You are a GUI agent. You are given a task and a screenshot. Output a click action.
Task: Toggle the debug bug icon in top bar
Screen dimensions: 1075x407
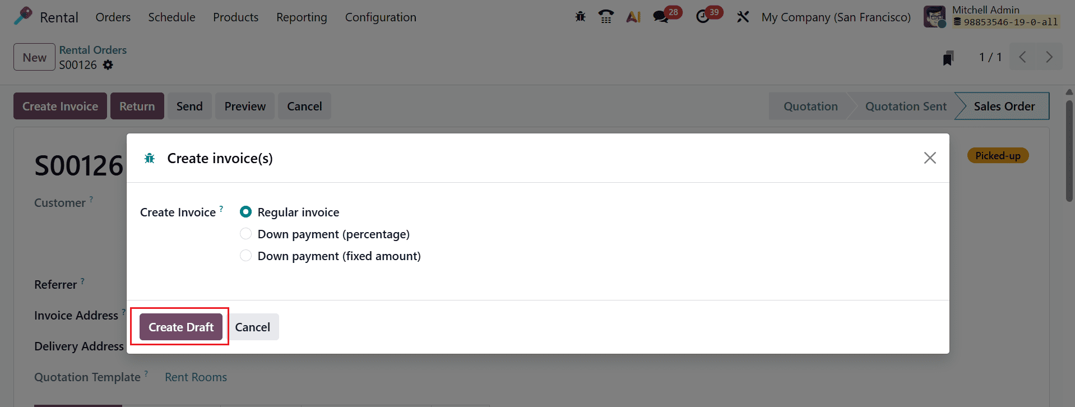click(580, 17)
